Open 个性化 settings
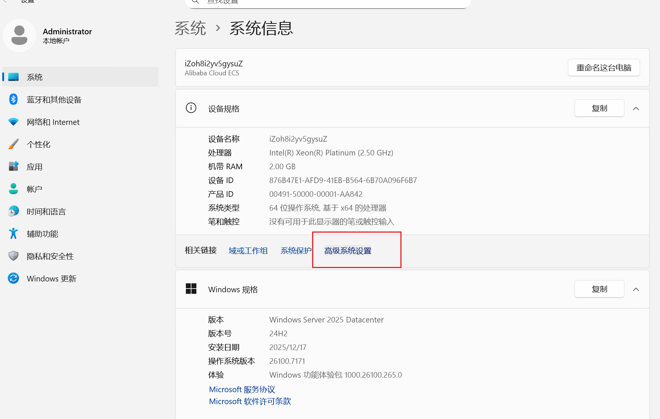The width and height of the screenshot is (660, 419). [x=80, y=144]
